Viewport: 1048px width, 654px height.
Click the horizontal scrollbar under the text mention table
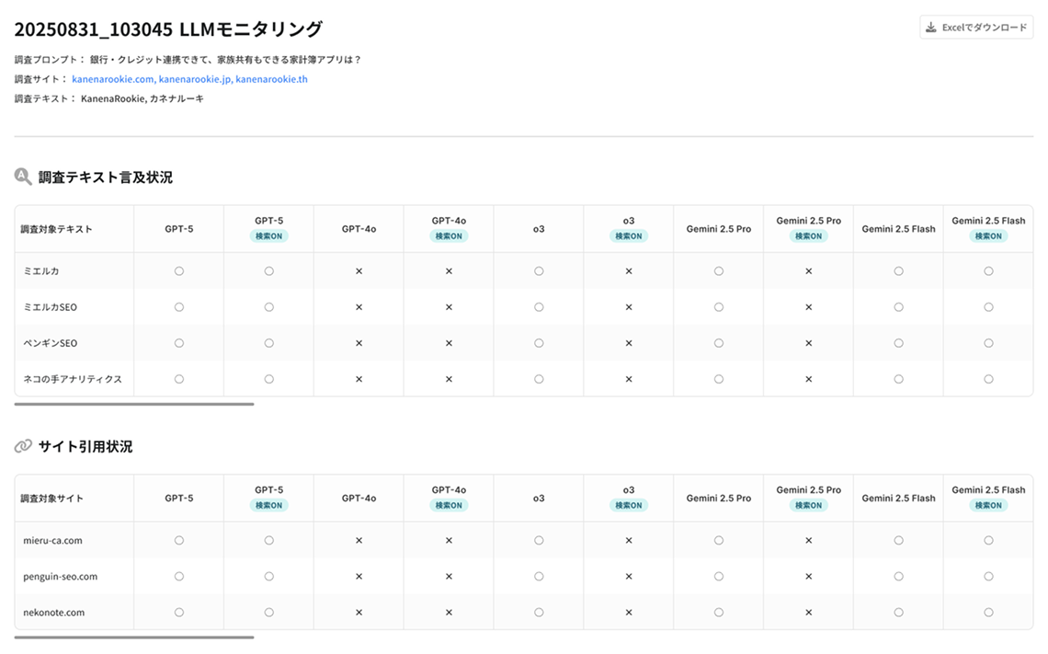point(134,404)
